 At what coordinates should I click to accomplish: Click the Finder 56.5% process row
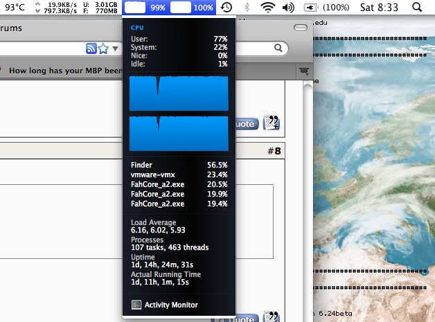coord(179,165)
